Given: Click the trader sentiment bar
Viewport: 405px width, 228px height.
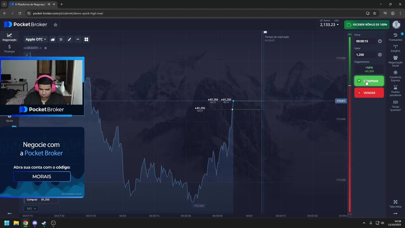Looking at the screenshot, I should [350, 124].
